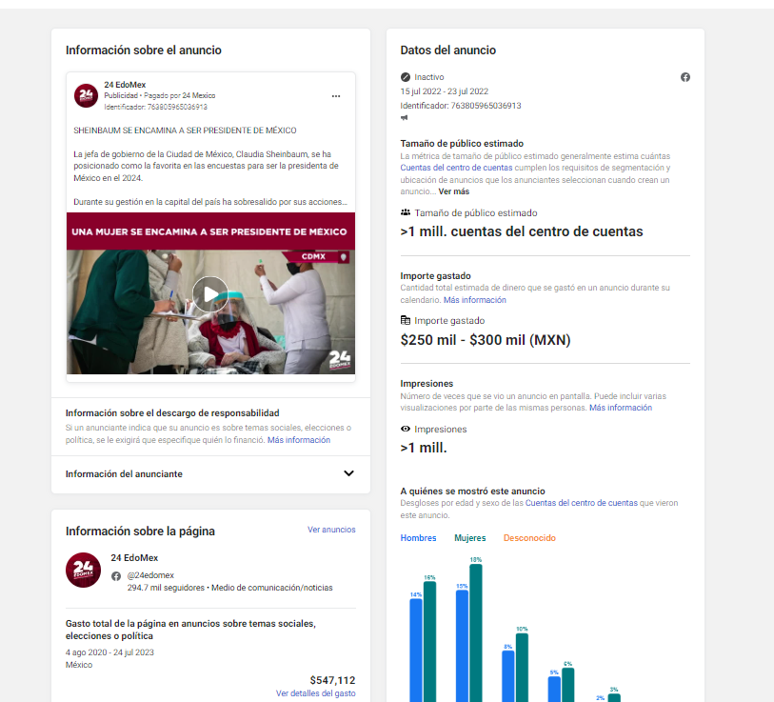Click the people icon beside Tamaño de público estimado
This screenshot has height=702, width=774.
406,213
